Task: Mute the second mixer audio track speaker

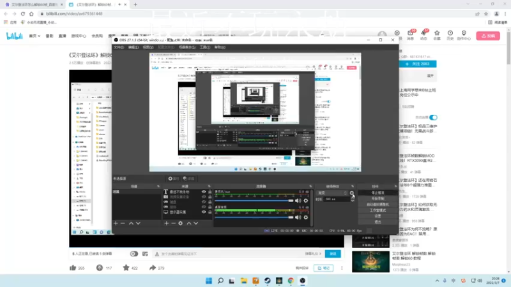Action: [x=298, y=217]
